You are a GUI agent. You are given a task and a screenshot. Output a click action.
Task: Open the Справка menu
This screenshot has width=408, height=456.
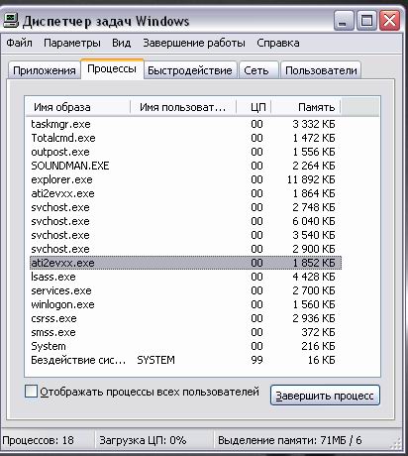[278, 43]
